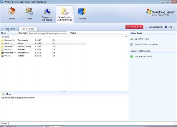Sort by the Status column header
The width and height of the screenshot is (177, 127).
(78, 33)
